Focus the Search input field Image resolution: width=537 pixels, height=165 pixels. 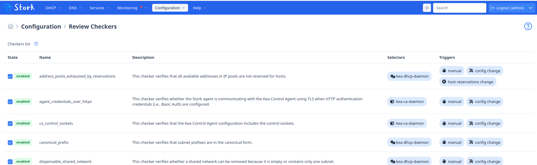[459, 8]
